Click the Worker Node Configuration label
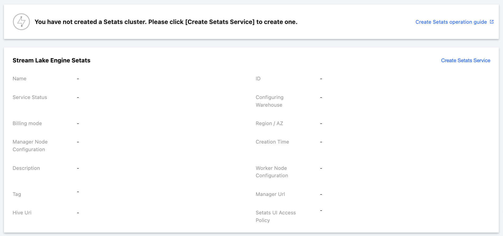Screen dimensions: 503x236 (x=272, y=172)
